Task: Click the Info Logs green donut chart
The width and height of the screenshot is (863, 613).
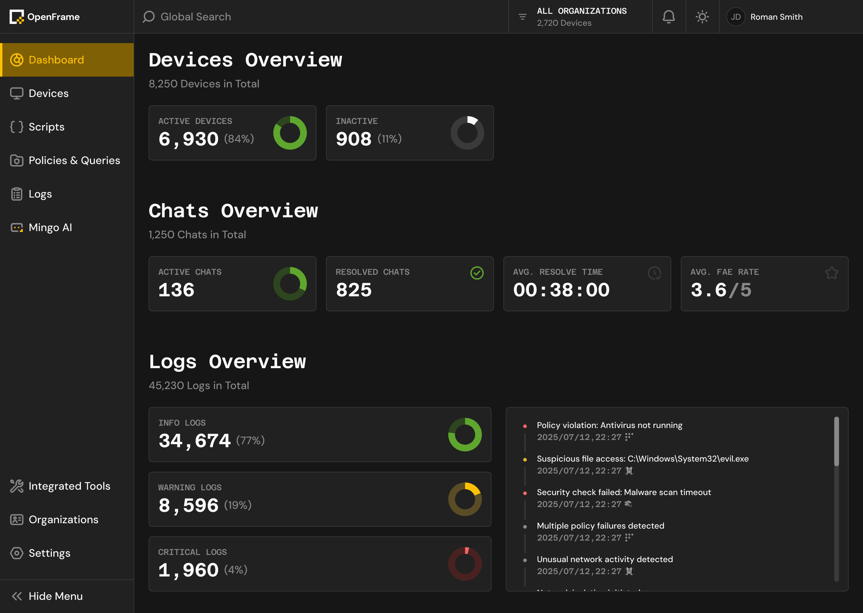Action: 464,435
